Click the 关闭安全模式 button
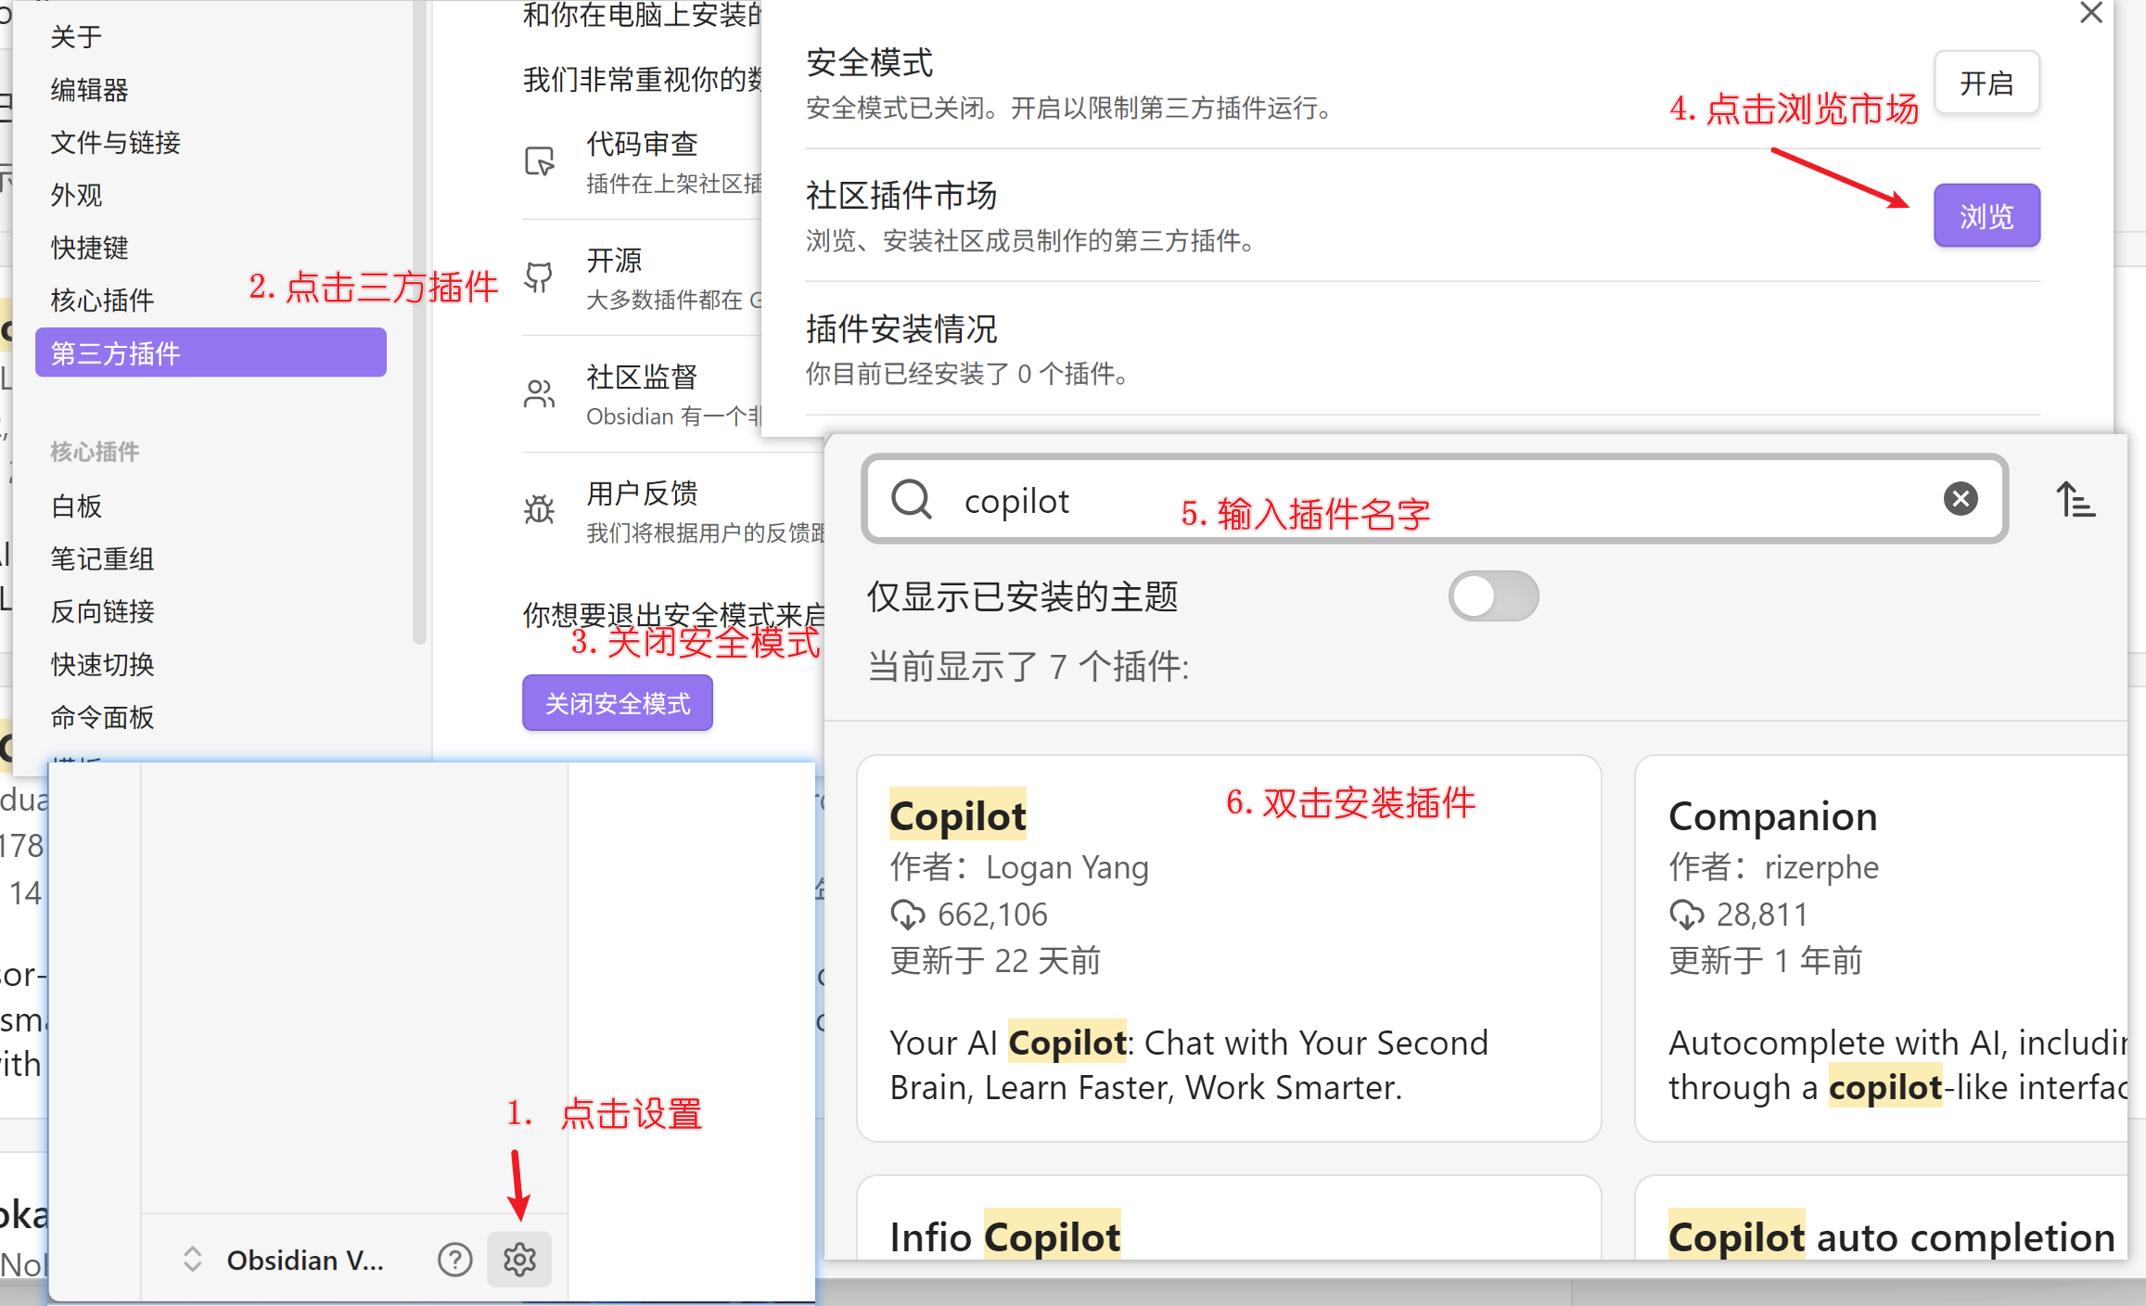The width and height of the screenshot is (2146, 1306). [618, 703]
